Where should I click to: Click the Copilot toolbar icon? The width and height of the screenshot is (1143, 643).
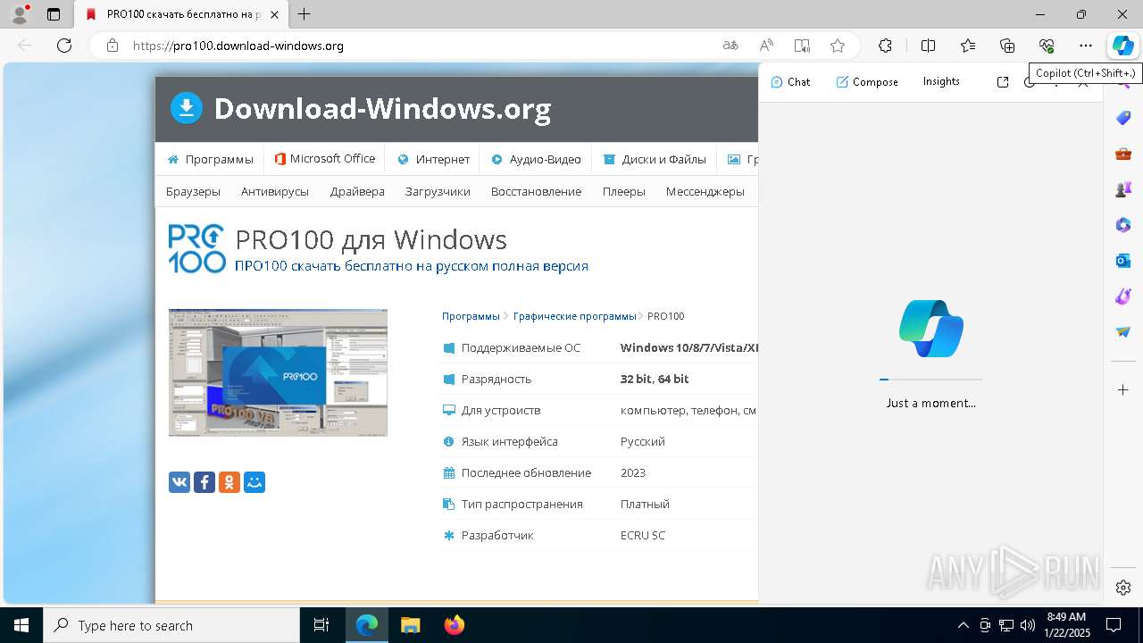coord(1122,46)
